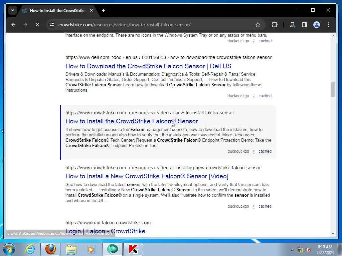Viewport: 342px width, 256px height.
Task: Open the clock showing 6:10 AM
Action: (x=325, y=250)
